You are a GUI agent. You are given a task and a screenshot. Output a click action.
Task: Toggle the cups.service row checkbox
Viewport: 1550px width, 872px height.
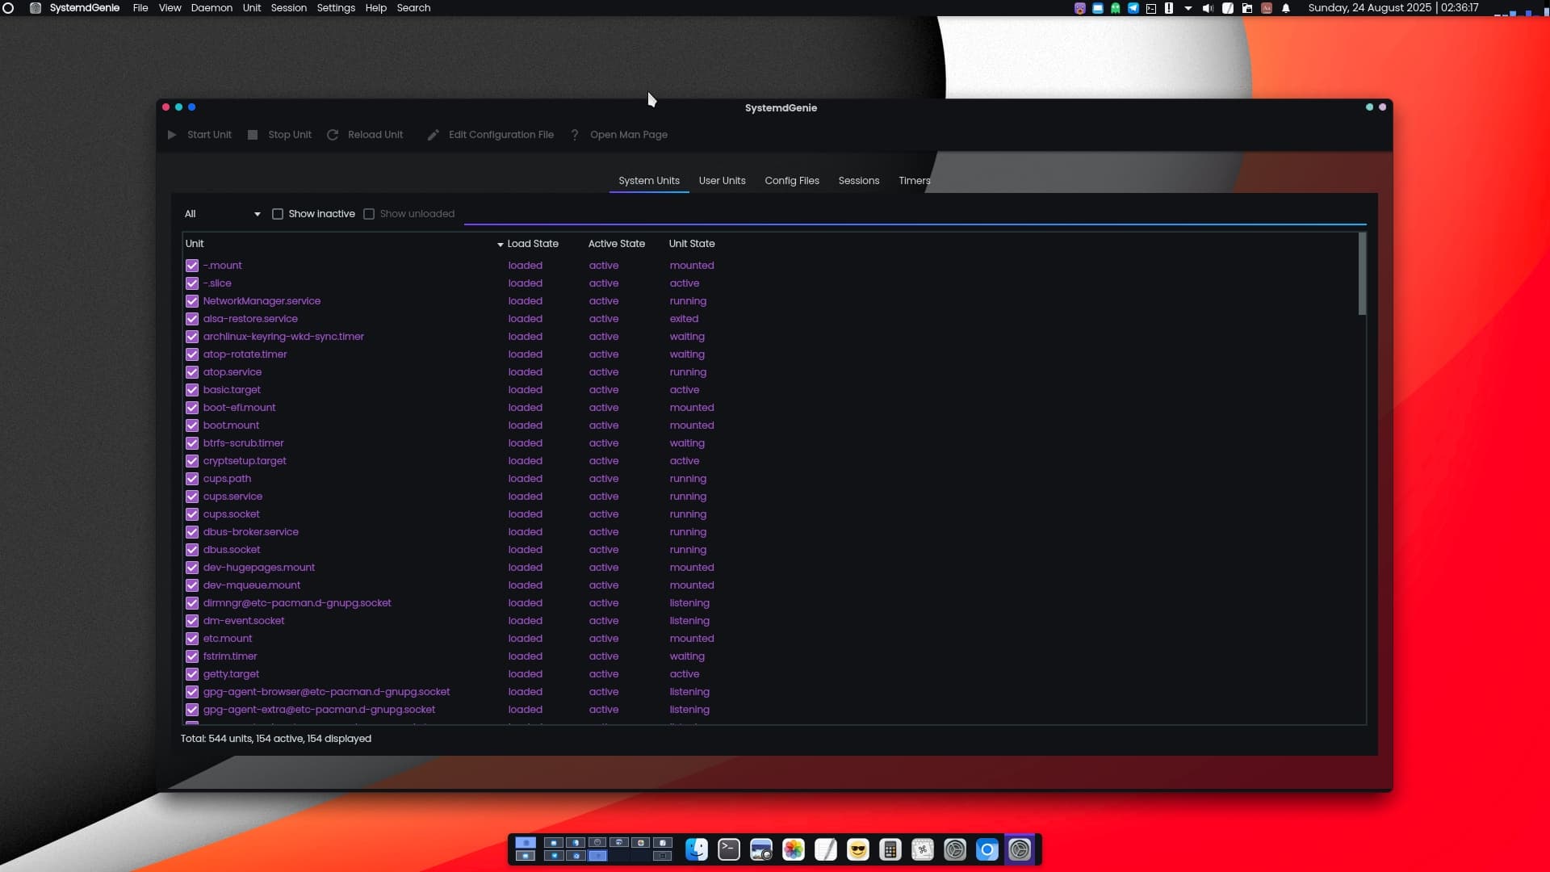192,497
